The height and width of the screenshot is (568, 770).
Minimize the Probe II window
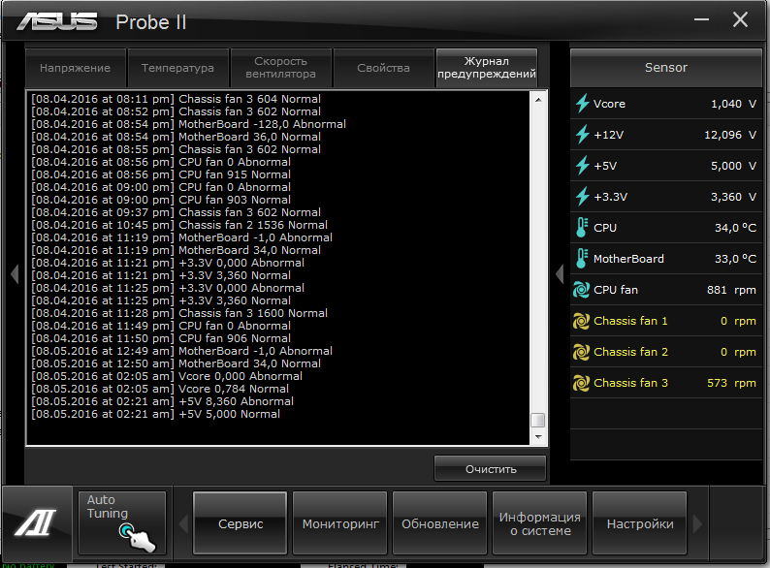tap(701, 19)
